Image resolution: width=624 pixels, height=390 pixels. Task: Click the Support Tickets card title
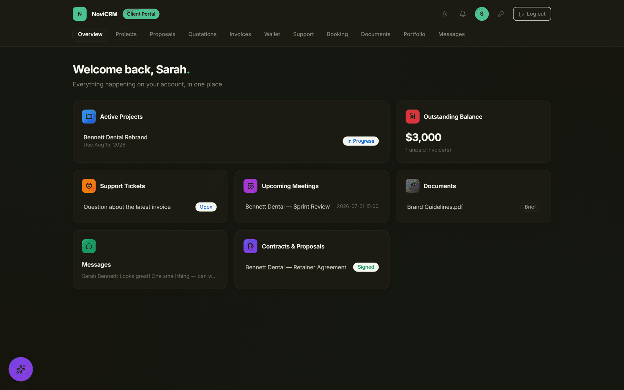click(x=123, y=186)
